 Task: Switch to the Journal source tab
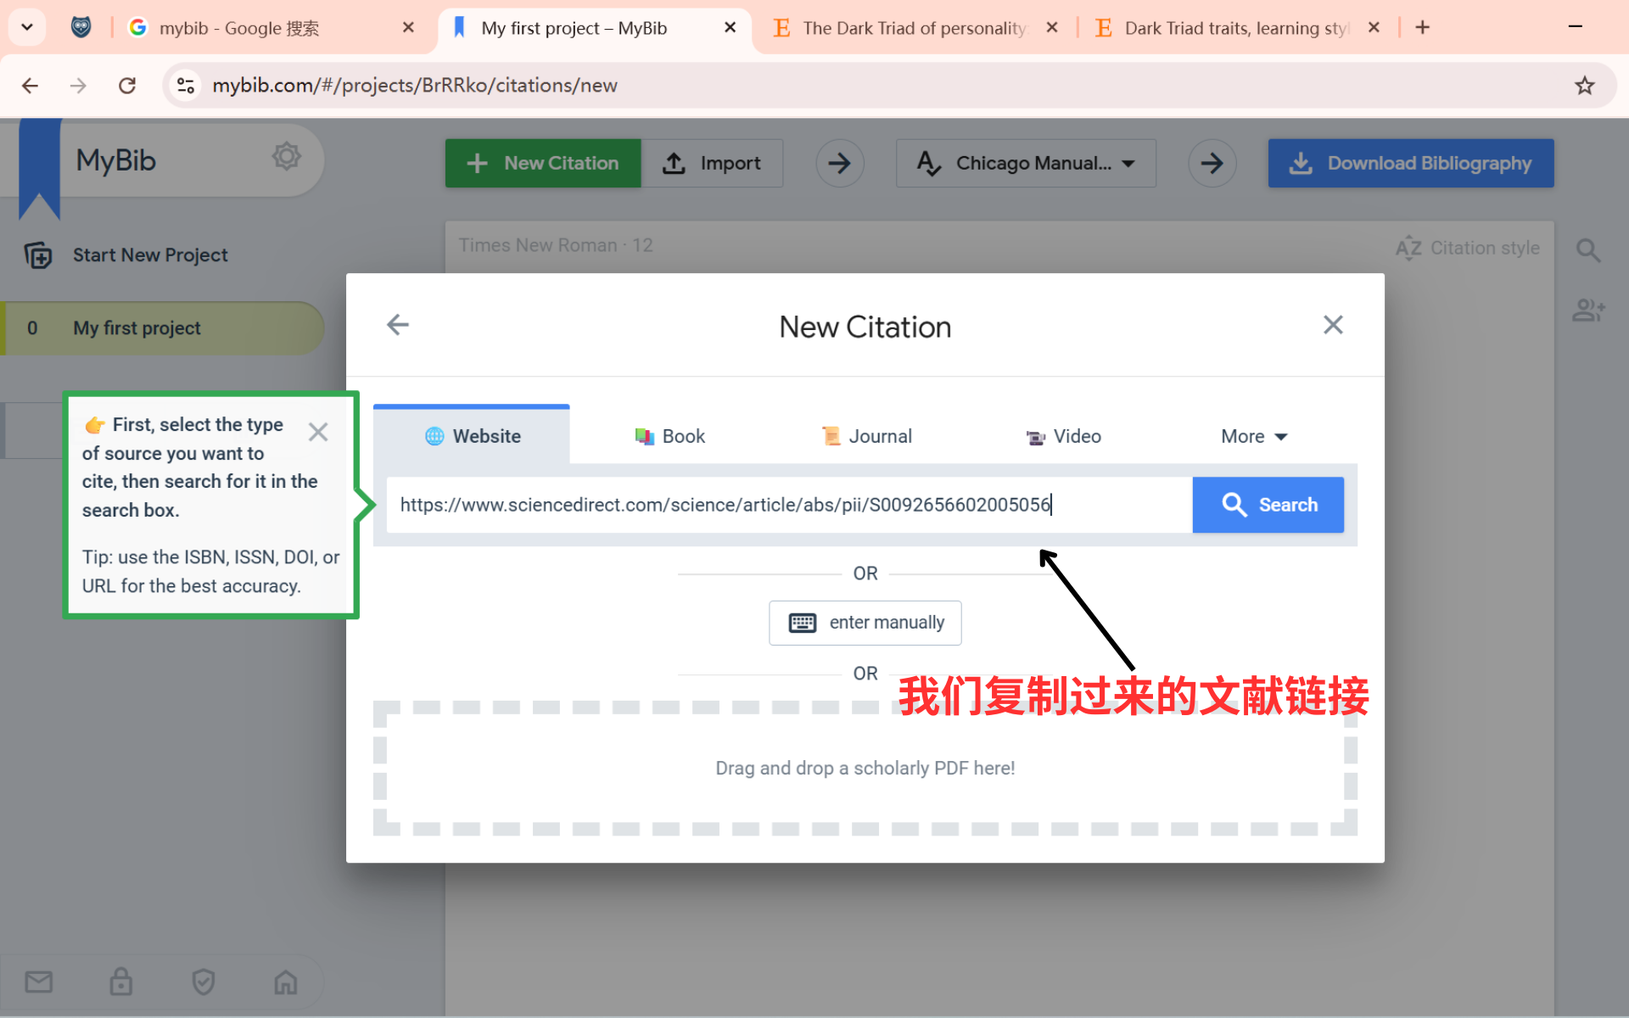[867, 436]
